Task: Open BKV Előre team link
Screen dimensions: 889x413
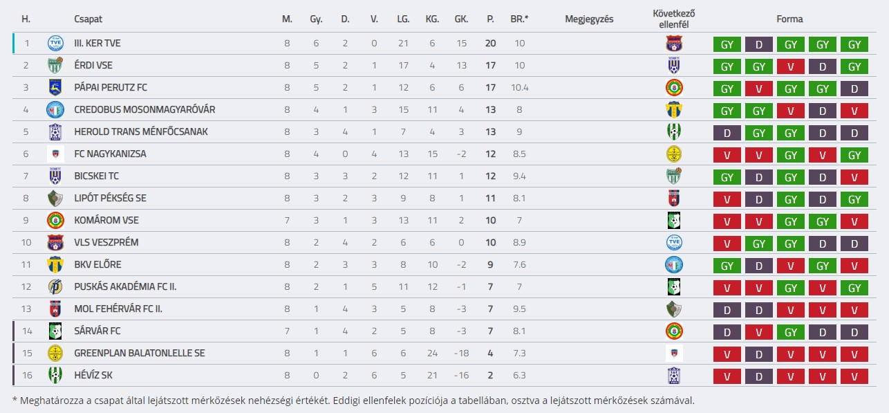Action: (97, 264)
